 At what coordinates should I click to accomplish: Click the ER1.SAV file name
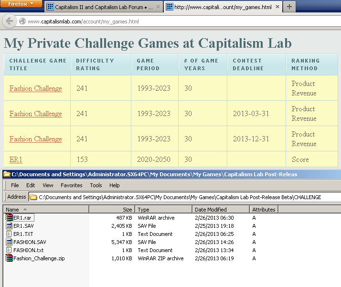(23, 226)
